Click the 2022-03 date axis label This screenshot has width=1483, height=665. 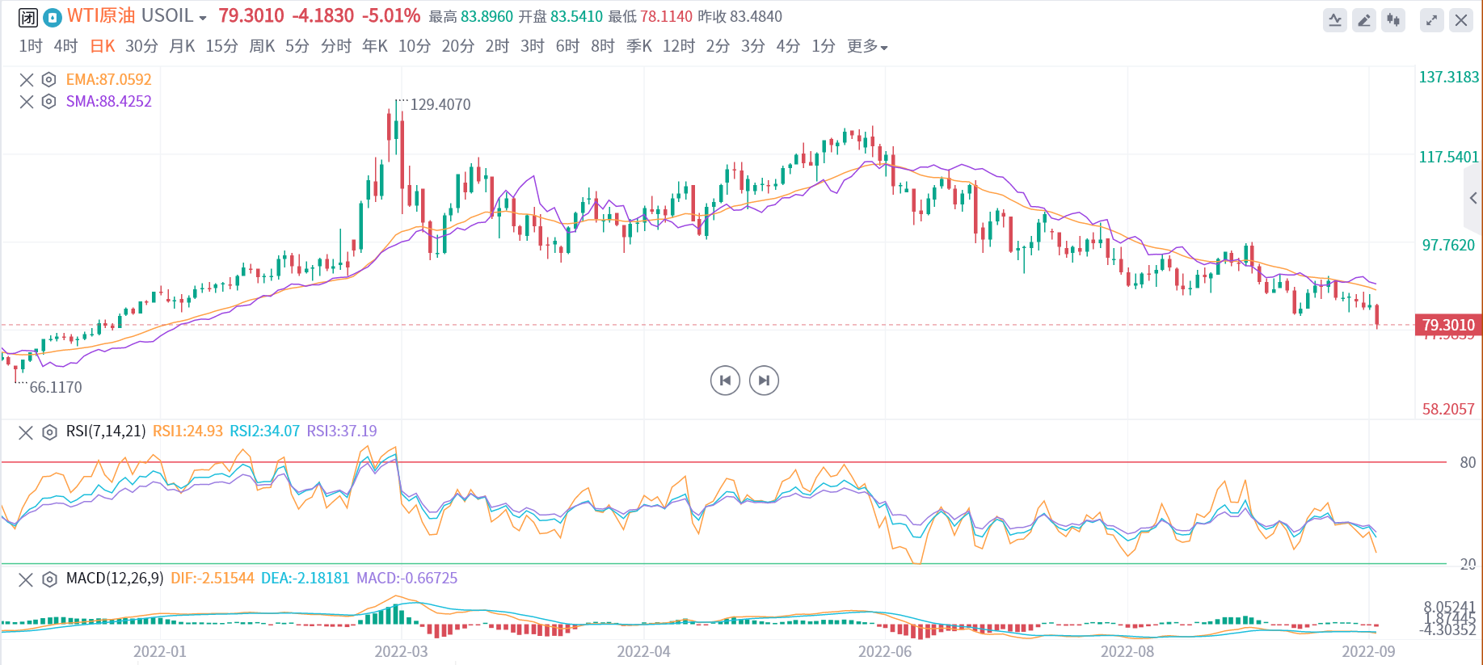(402, 651)
